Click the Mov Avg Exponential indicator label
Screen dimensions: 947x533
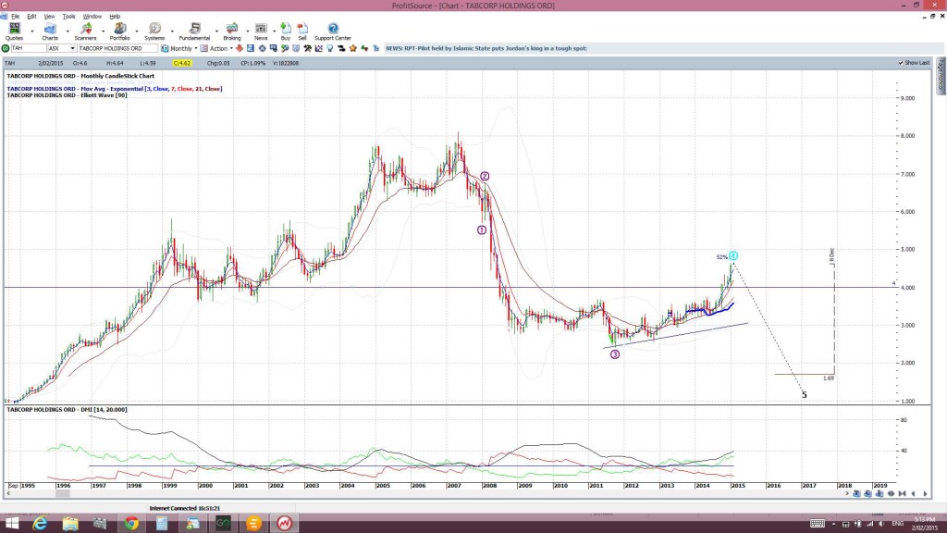(x=114, y=89)
